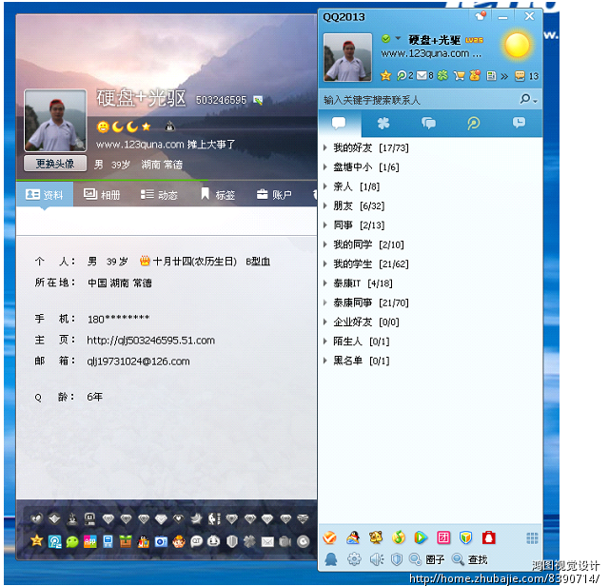
Task: Switch to the 资料 tab
Action: [45, 195]
